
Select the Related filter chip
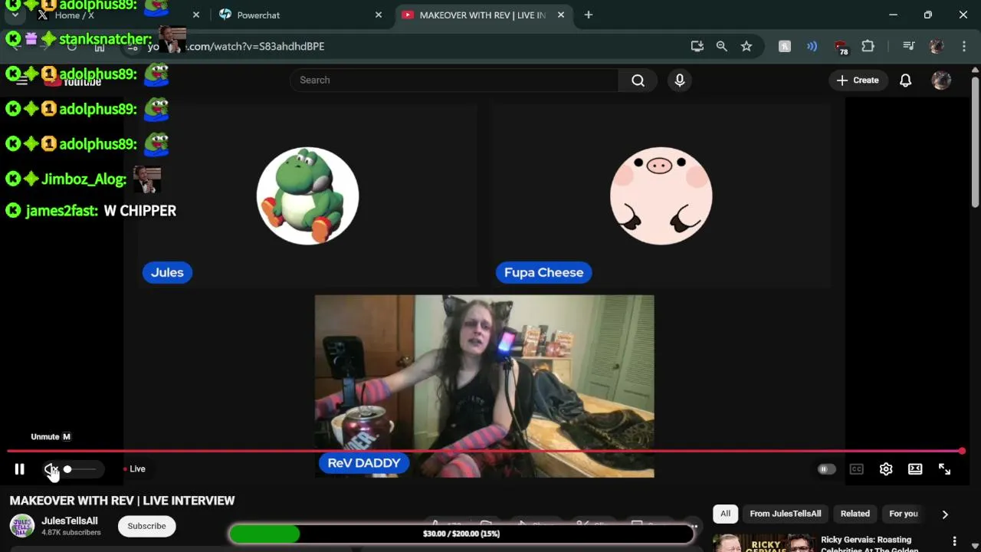855,514
